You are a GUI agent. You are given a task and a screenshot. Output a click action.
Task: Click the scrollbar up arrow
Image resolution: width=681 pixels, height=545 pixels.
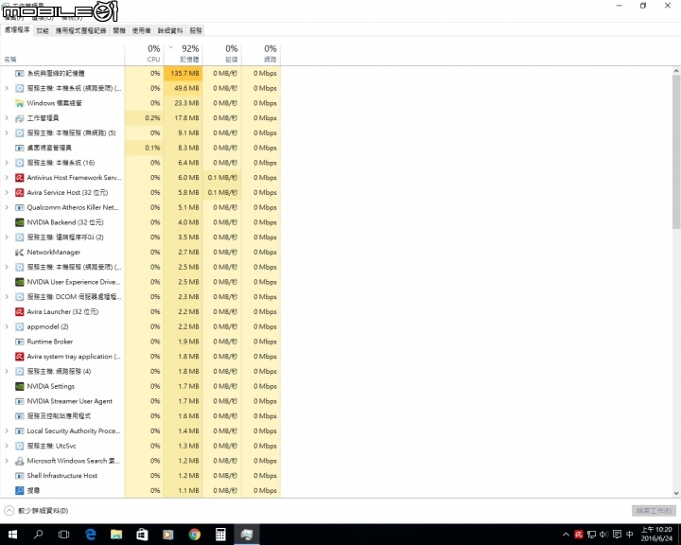(676, 70)
